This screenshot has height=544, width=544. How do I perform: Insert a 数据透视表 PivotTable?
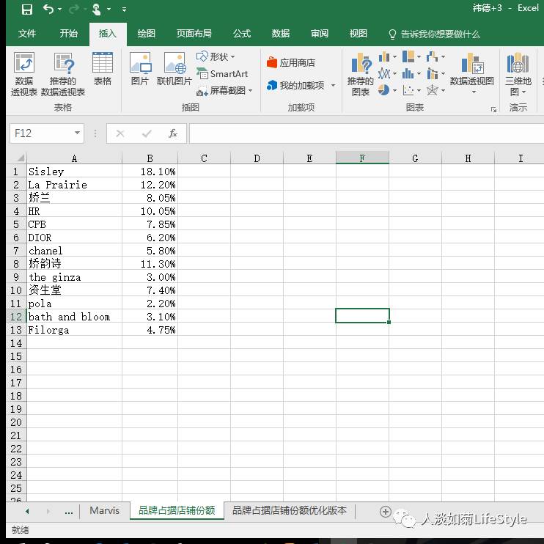point(24,74)
